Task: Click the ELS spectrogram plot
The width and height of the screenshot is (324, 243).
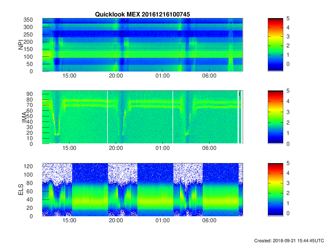Action: pos(142,190)
